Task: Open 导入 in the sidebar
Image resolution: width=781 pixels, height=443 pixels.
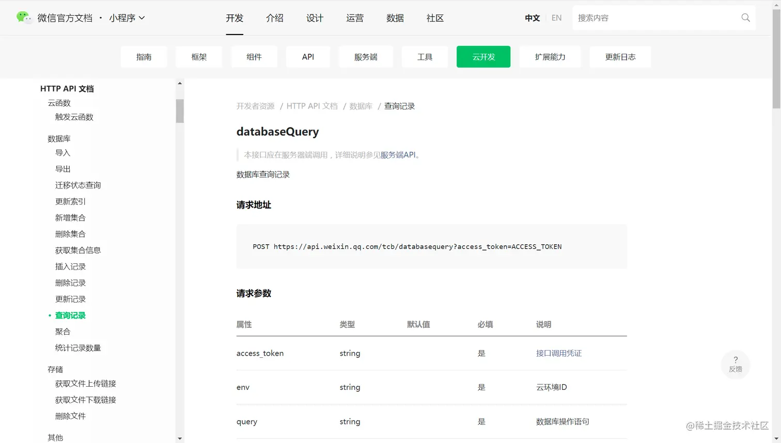Action: click(x=63, y=153)
